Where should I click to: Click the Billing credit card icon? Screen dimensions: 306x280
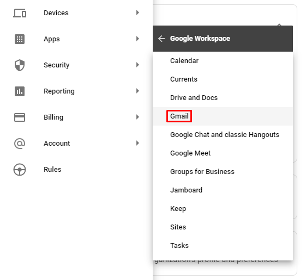(x=20, y=117)
